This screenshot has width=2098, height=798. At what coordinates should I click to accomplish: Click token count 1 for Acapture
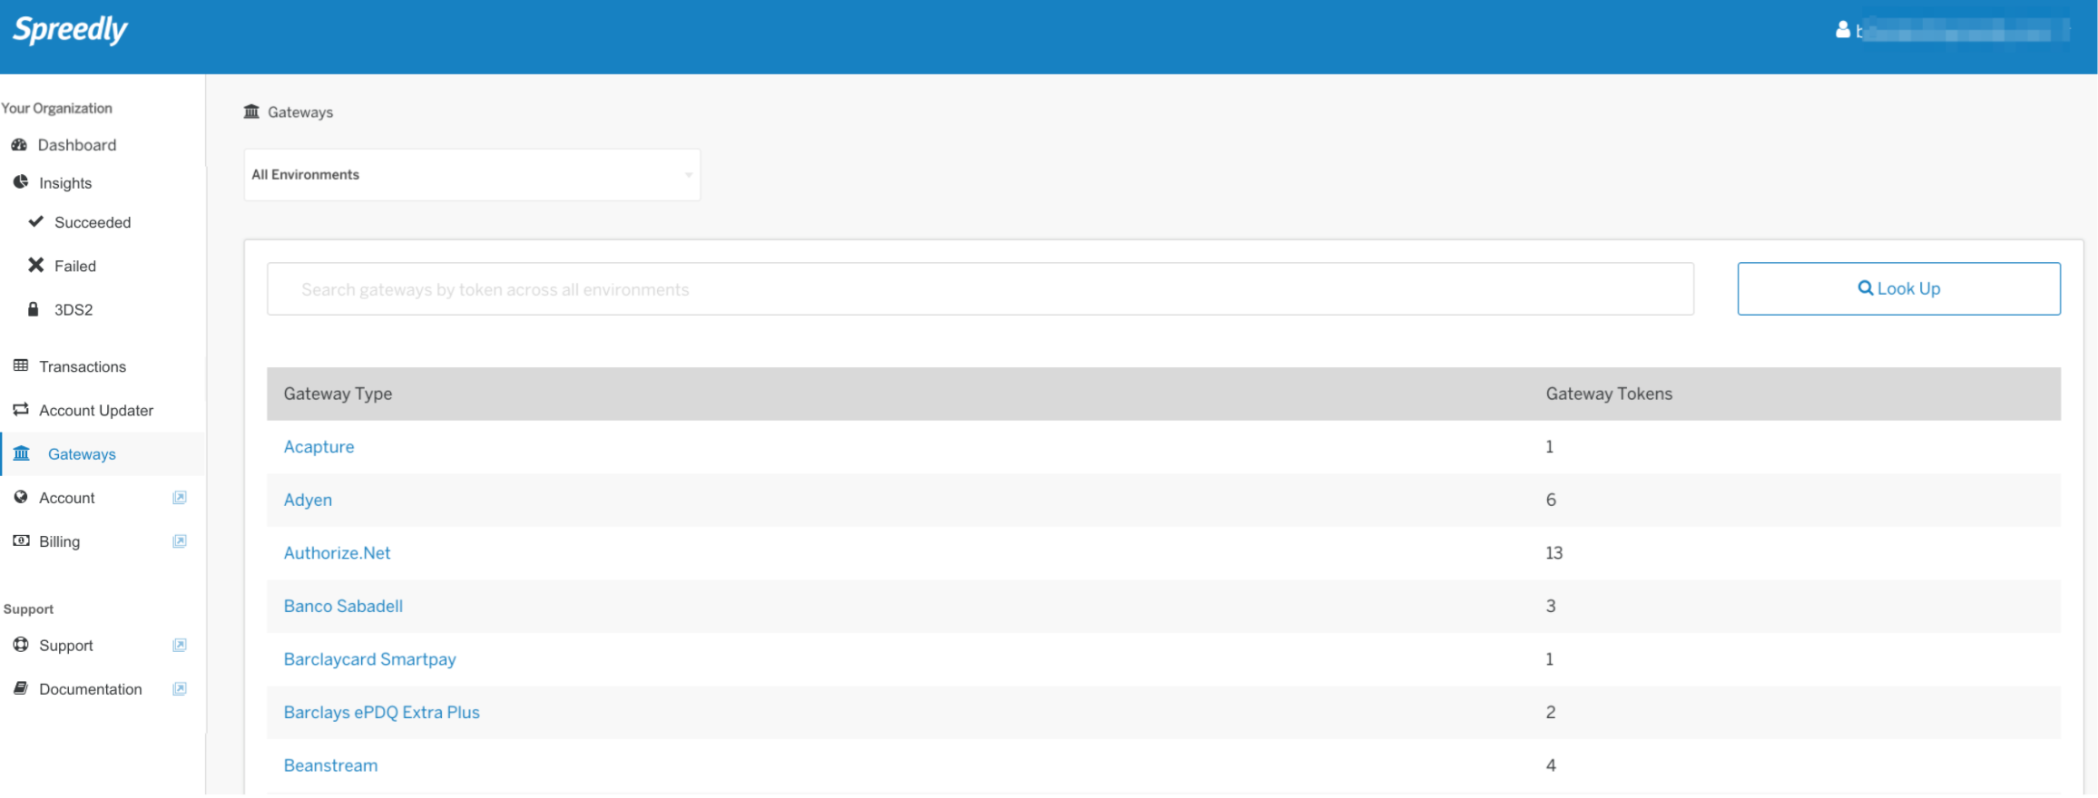click(1550, 446)
